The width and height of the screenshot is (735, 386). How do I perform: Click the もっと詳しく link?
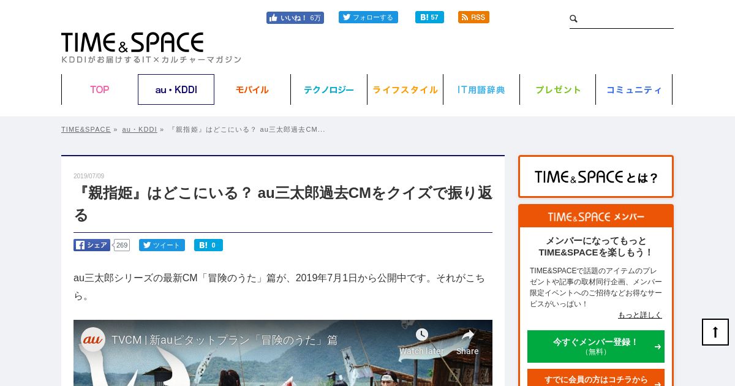click(x=640, y=315)
